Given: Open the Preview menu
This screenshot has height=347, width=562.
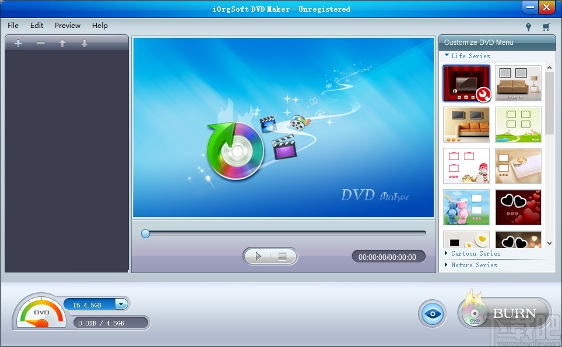Looking at the screenshot, I should pos(67,25).
